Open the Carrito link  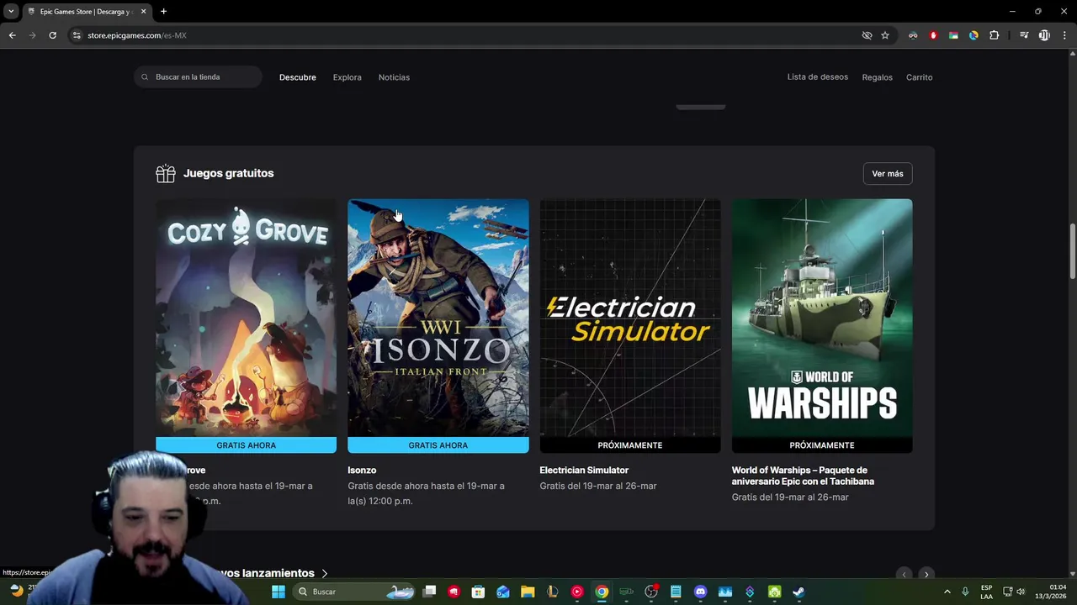pyautogui.click(x=919, y=77)
